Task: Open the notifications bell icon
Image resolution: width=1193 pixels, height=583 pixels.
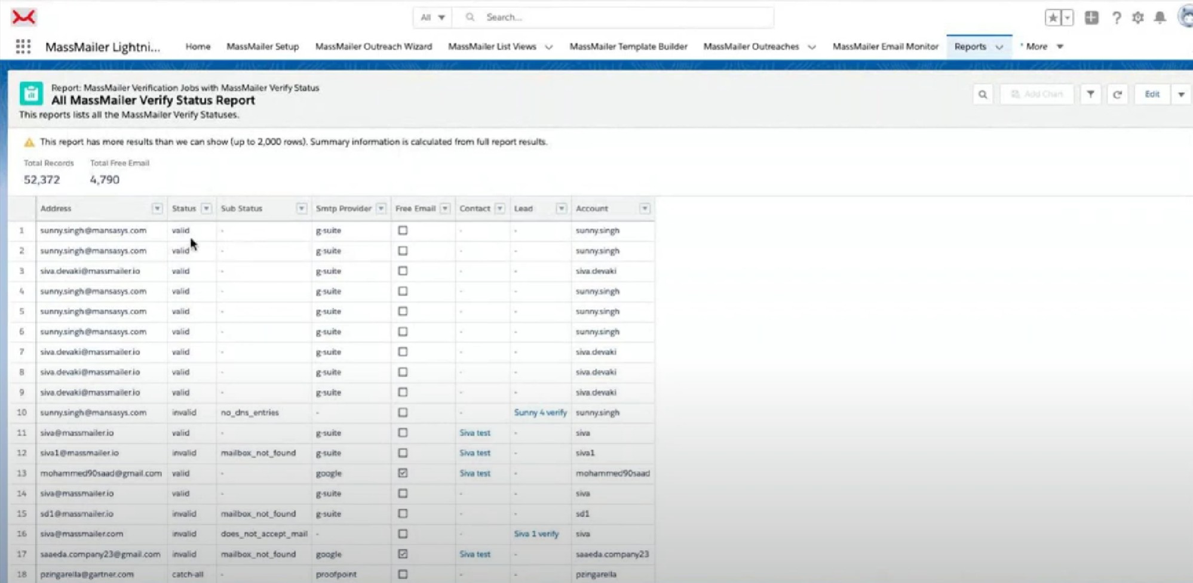Action: pos(1160,17)
